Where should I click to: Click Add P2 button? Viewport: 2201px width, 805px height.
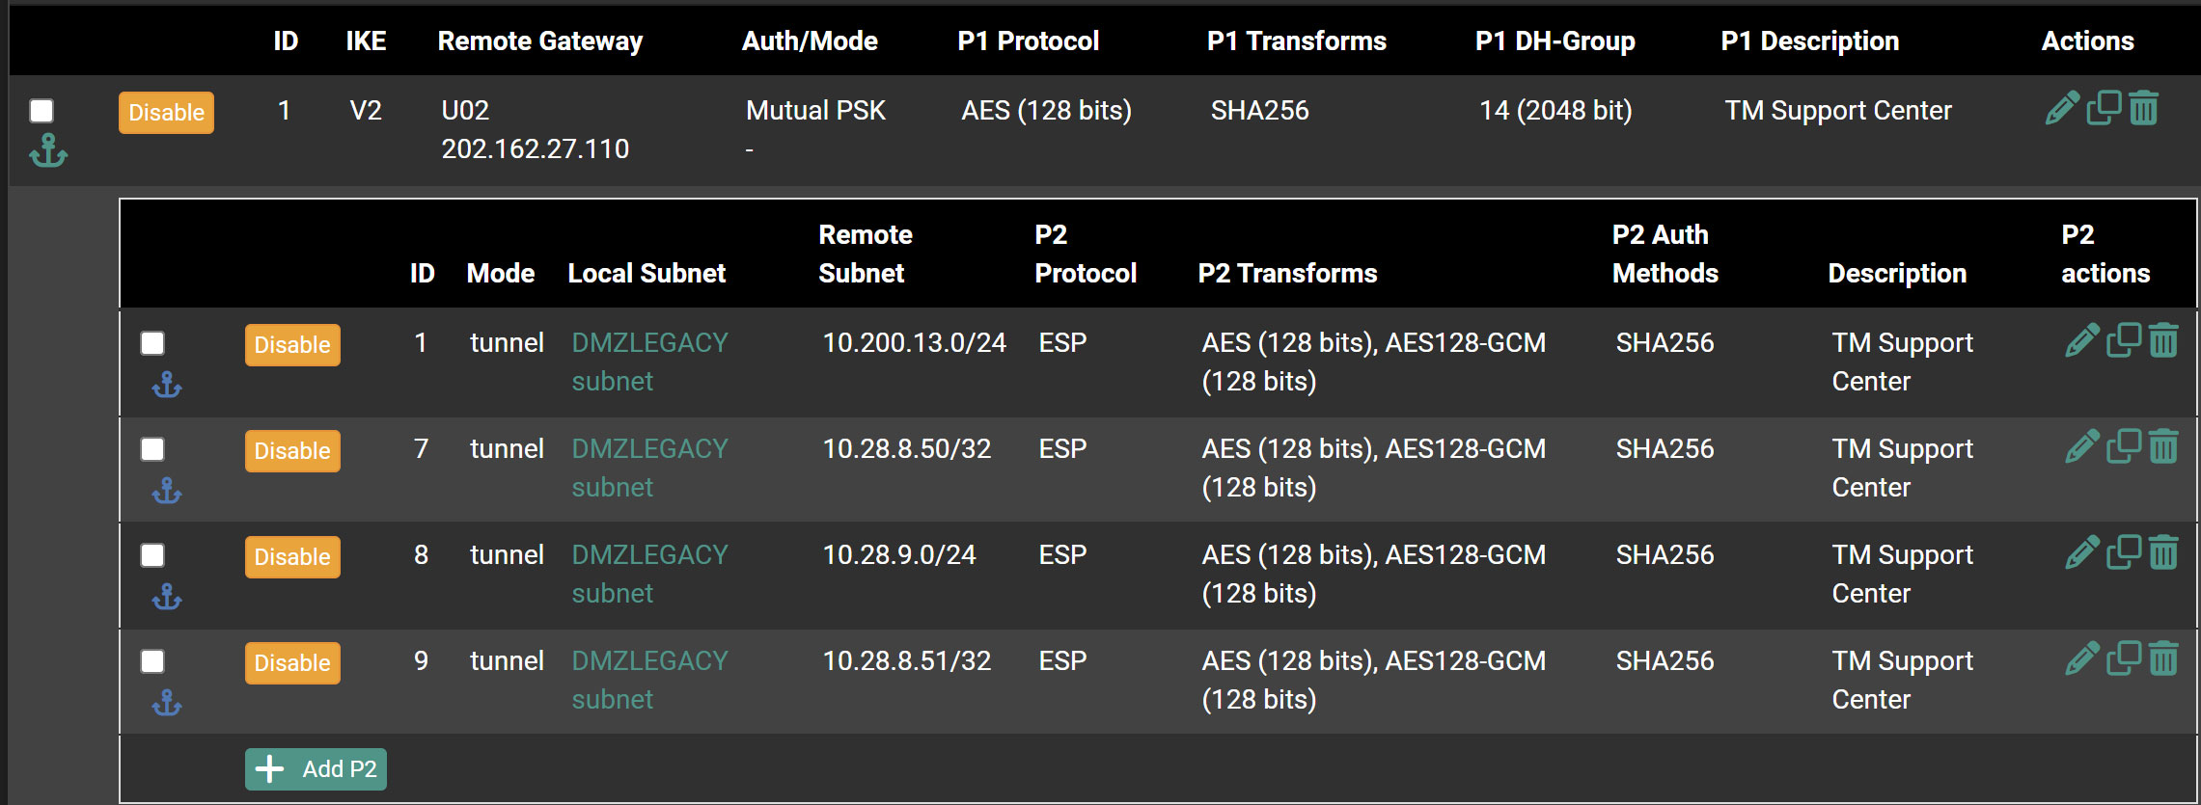pos(316,769)
